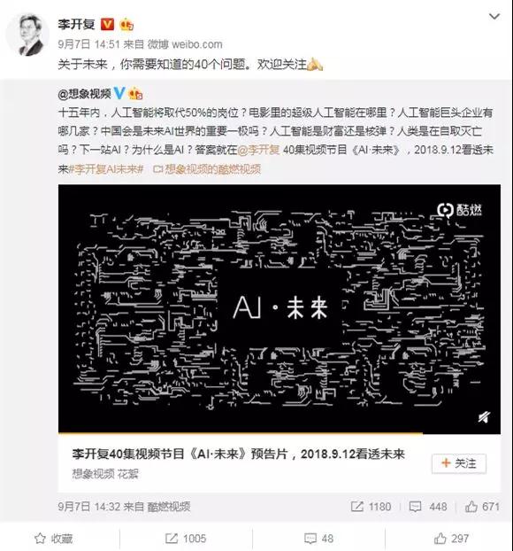Follow 想象视频 with the 关注 button
The image size is (513, 551).
[459, 463]
